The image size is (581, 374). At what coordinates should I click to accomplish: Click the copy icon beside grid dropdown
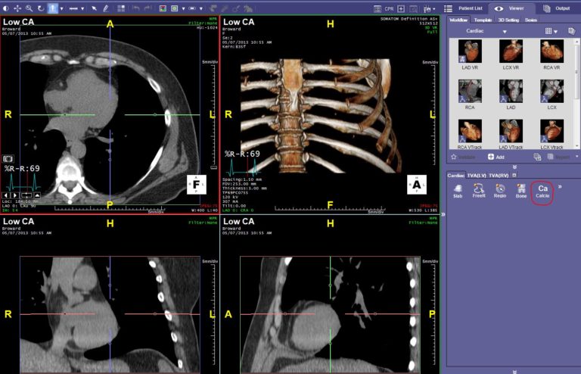click(571, 31)
